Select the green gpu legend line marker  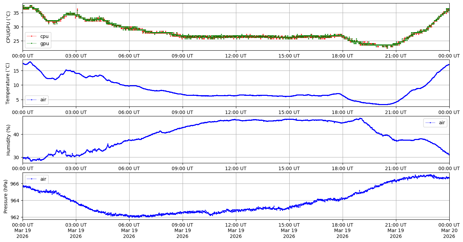tap(32, 43)
